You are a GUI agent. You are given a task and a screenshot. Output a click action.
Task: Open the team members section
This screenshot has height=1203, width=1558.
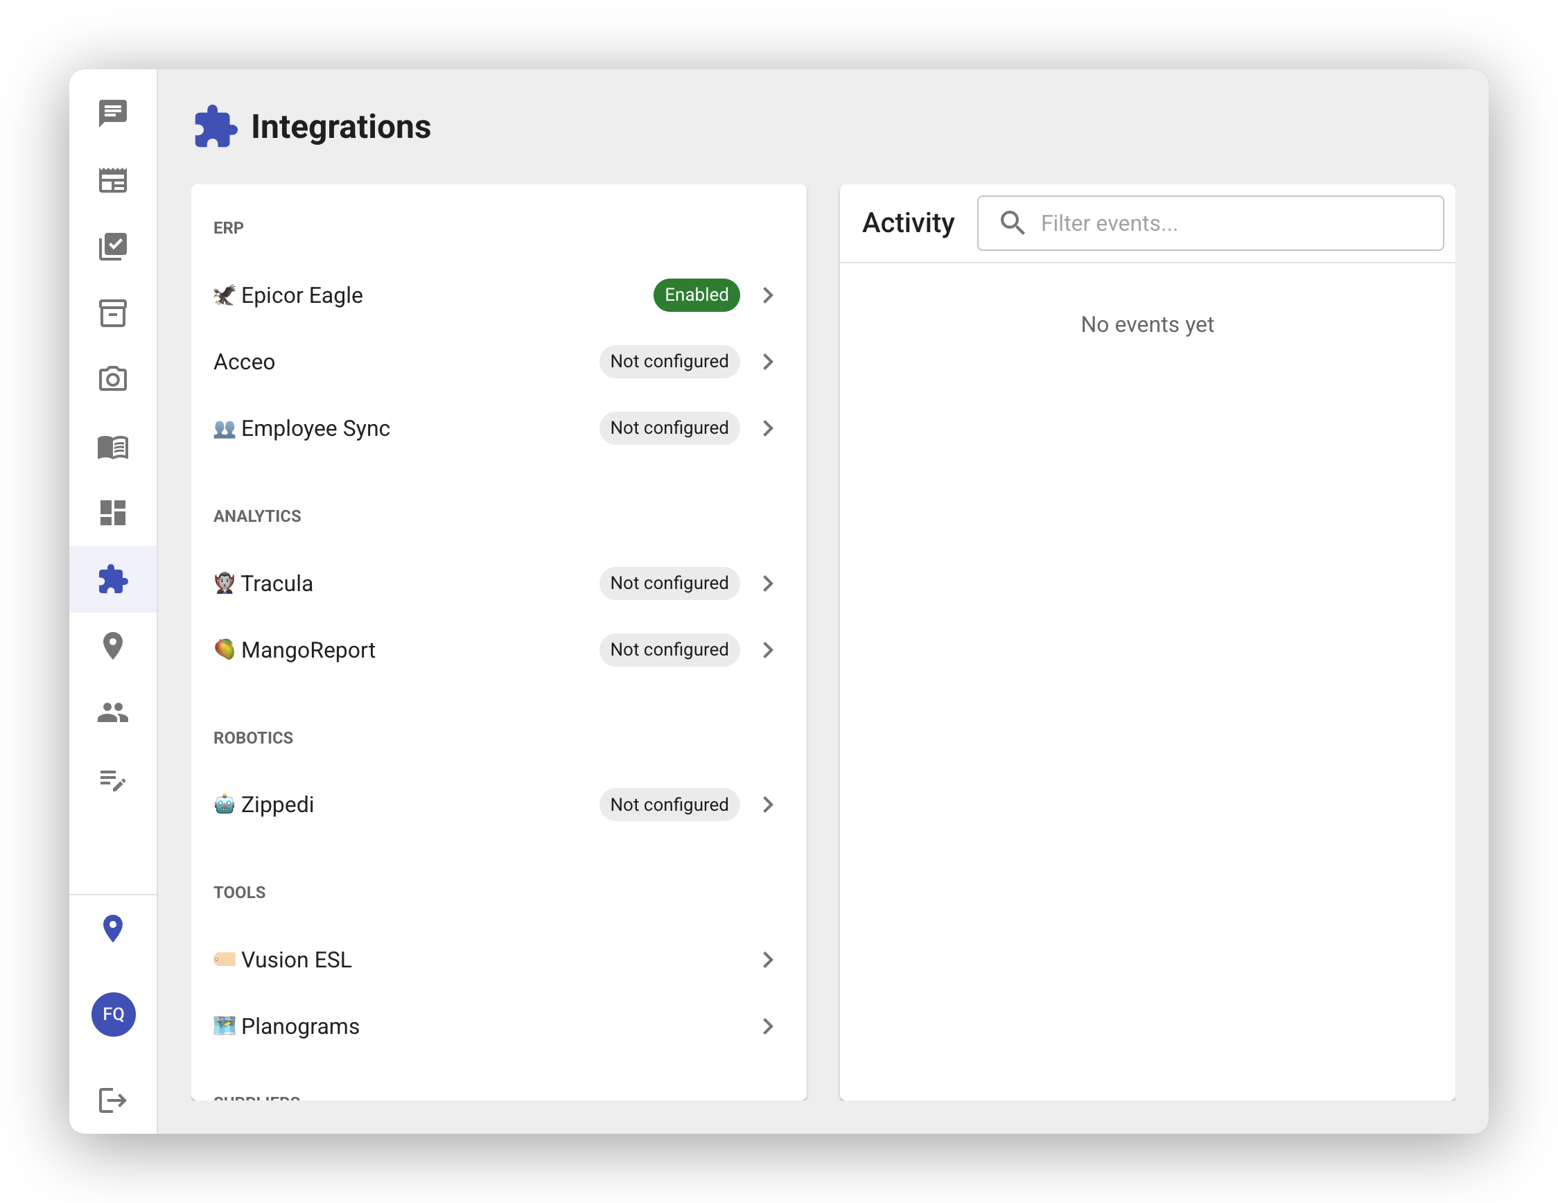(x=113, y=712)
